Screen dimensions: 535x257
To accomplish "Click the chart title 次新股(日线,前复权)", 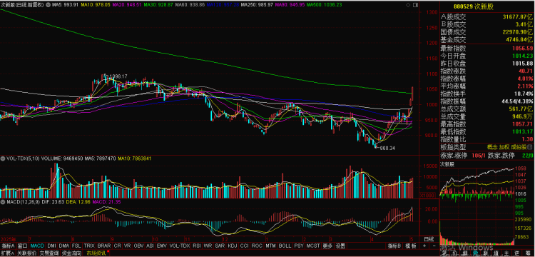I will tap(22, 5).
